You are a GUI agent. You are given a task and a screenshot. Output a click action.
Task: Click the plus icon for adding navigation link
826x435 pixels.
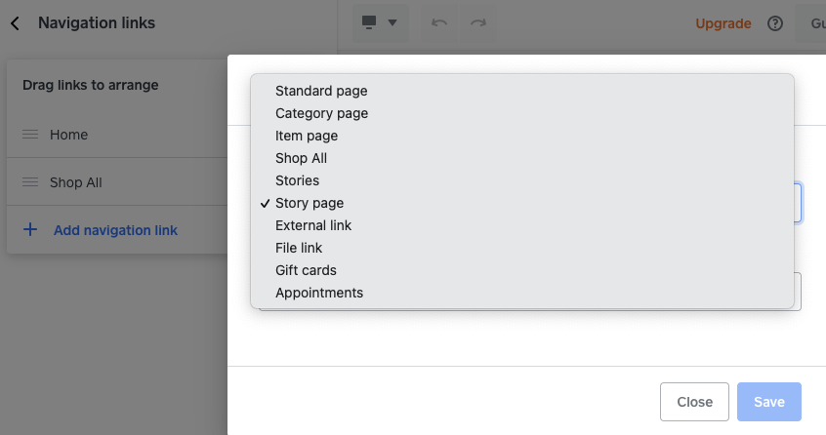pos(30,230)
